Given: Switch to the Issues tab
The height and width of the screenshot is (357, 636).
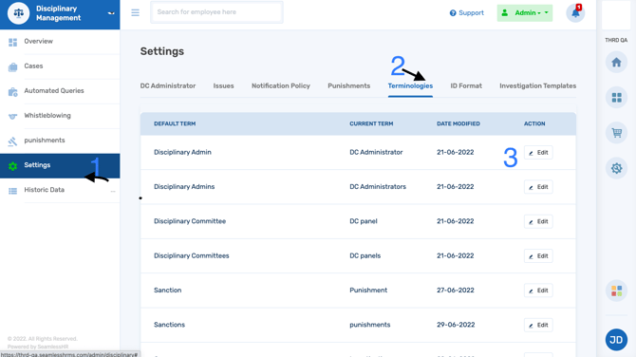Looking at the screenshot, I should point(223,85).
